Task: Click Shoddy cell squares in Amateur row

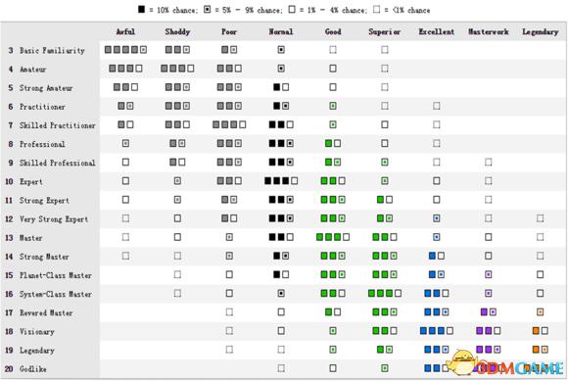Action: coord(177,69)
